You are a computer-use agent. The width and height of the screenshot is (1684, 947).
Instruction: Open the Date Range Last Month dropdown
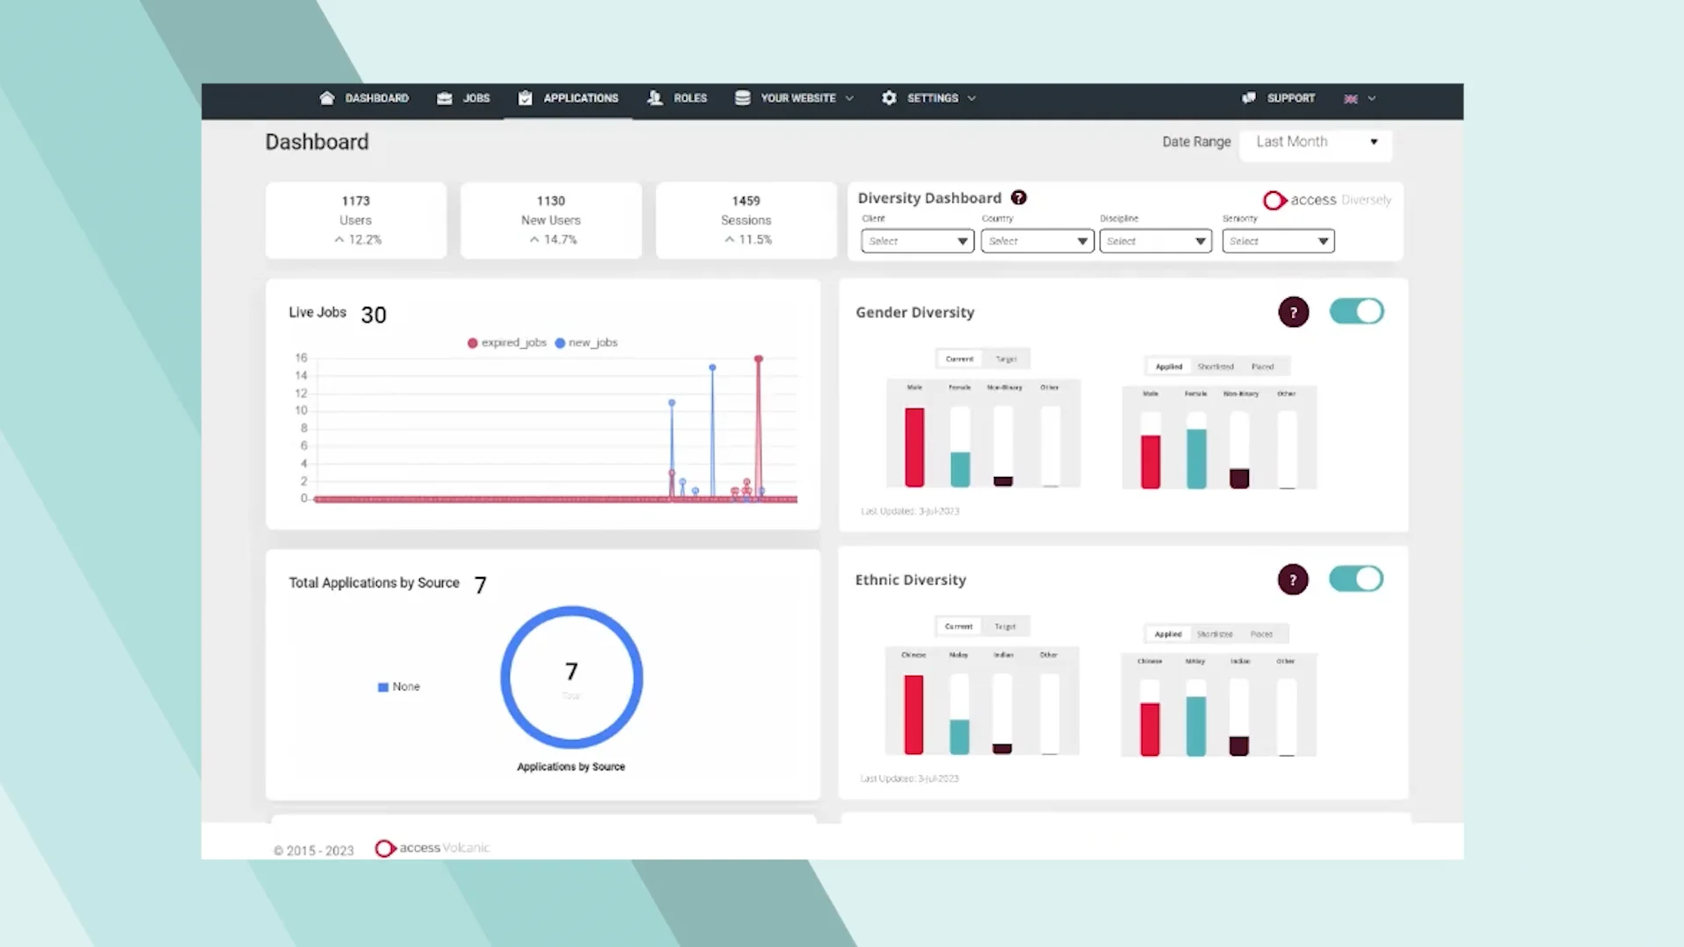coord(1315,142)
